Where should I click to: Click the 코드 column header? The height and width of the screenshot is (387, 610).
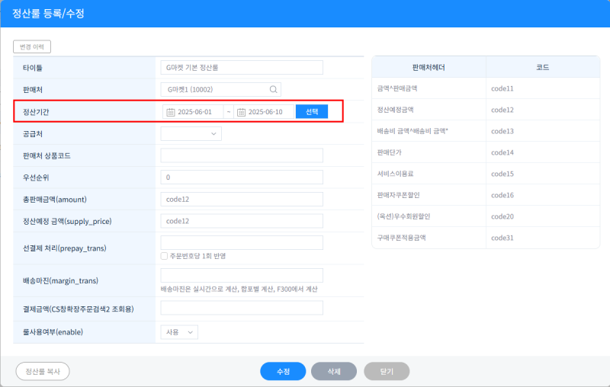click(543, 67)
